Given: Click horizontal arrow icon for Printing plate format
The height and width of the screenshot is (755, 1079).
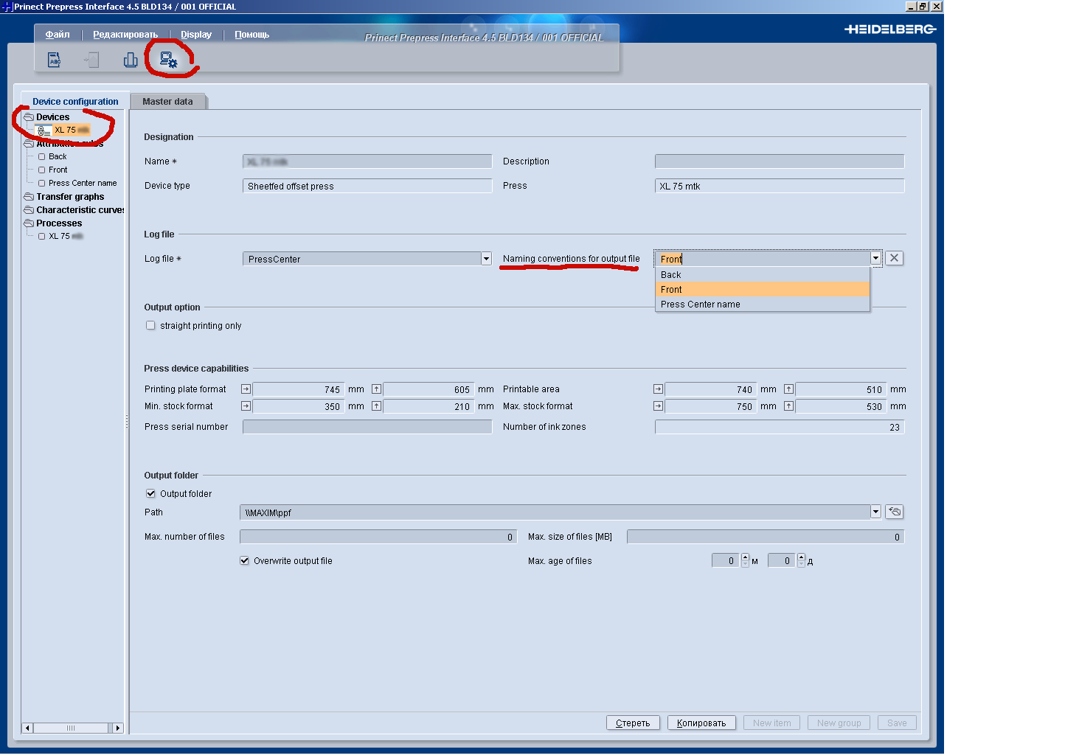Looking at the screenshot, I should [246, 389].
